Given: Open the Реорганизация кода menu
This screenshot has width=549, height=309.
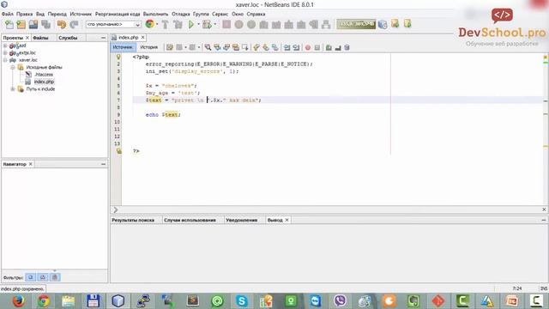Looking at the screenshot, I should [118, 14].
